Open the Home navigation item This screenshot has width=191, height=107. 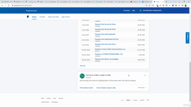(x=34, y=17)
